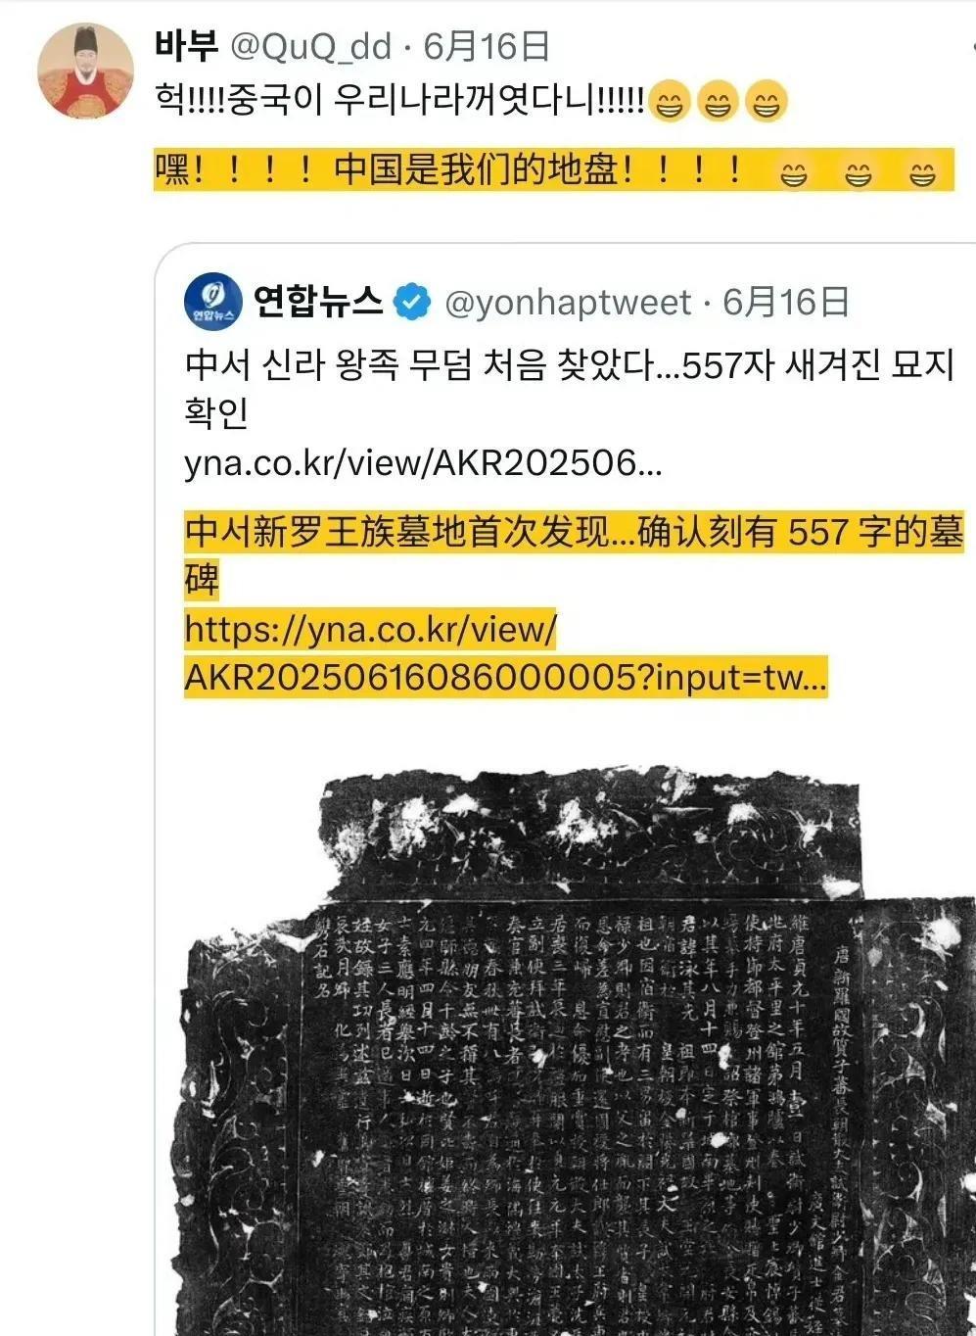The width and height of the screenshot is (976, 1336).
Task: Open the 연합뉴스 account name
Action: coord(318,302)
